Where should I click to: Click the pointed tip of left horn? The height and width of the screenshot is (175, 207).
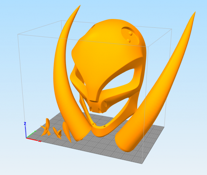point(79,7)
